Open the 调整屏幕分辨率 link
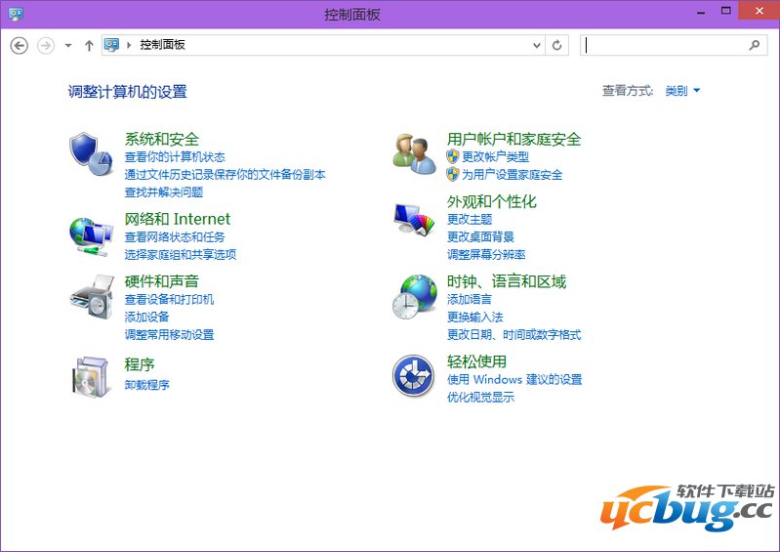 486,254
